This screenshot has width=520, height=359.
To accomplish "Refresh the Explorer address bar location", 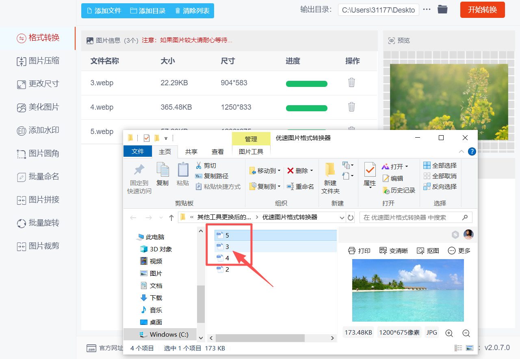I will pos(351,217).
